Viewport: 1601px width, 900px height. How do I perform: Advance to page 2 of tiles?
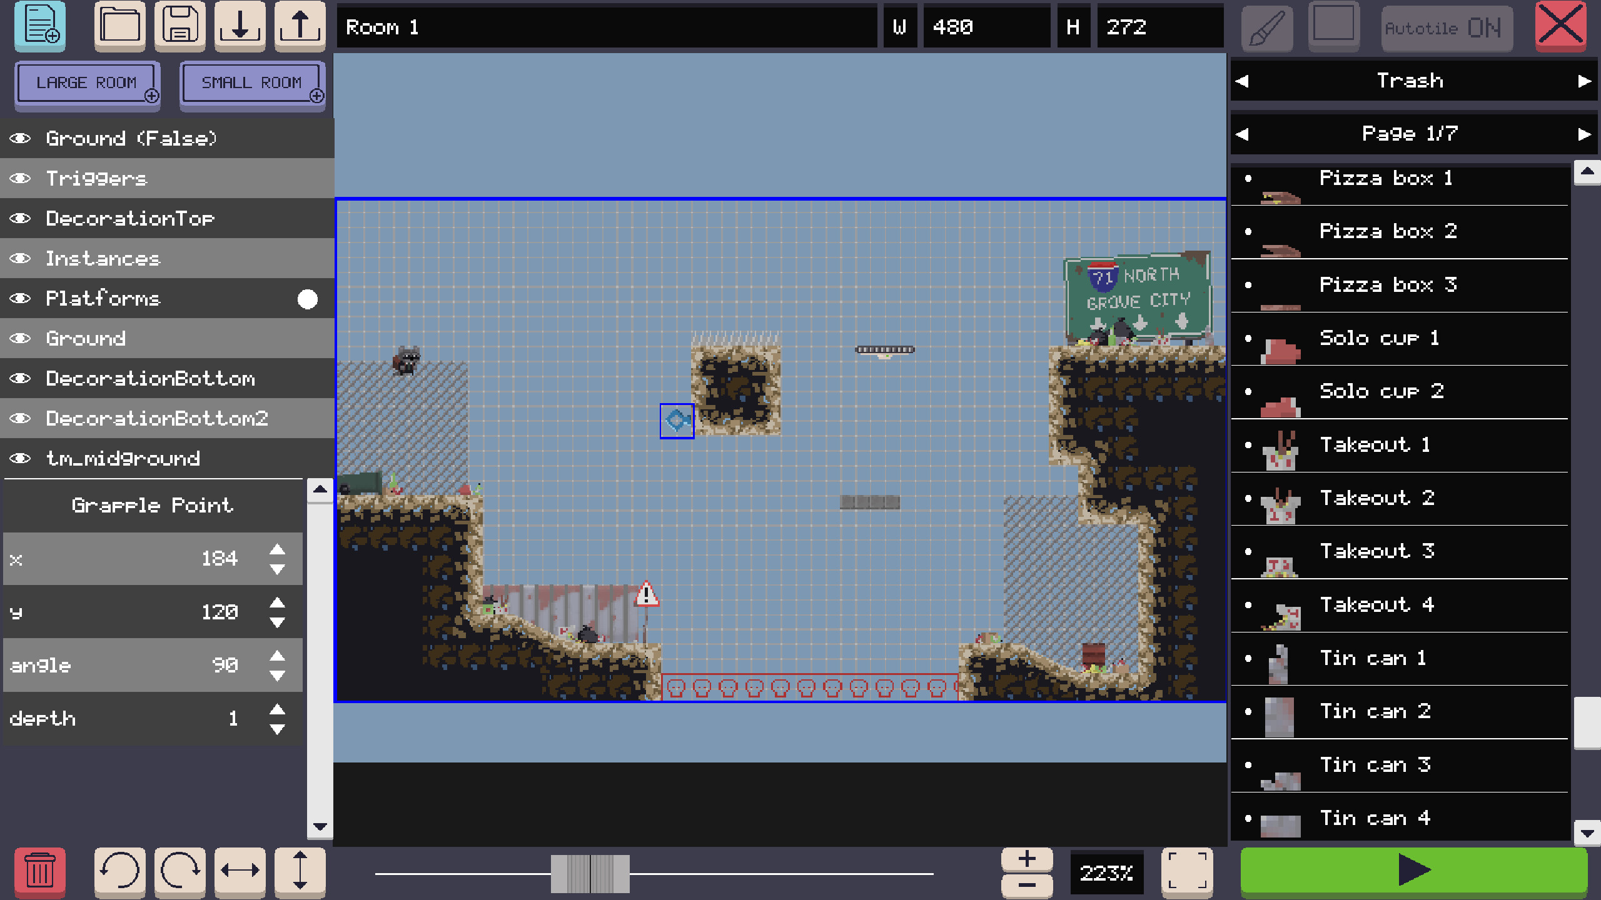pos(1583,133)
